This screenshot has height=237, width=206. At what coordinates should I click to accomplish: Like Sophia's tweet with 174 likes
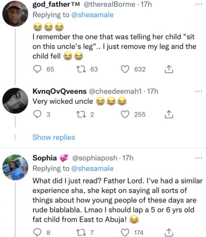coord(125,232)
